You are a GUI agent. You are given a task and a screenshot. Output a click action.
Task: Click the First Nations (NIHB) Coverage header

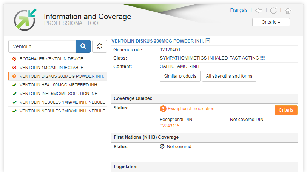click(205, 137)
